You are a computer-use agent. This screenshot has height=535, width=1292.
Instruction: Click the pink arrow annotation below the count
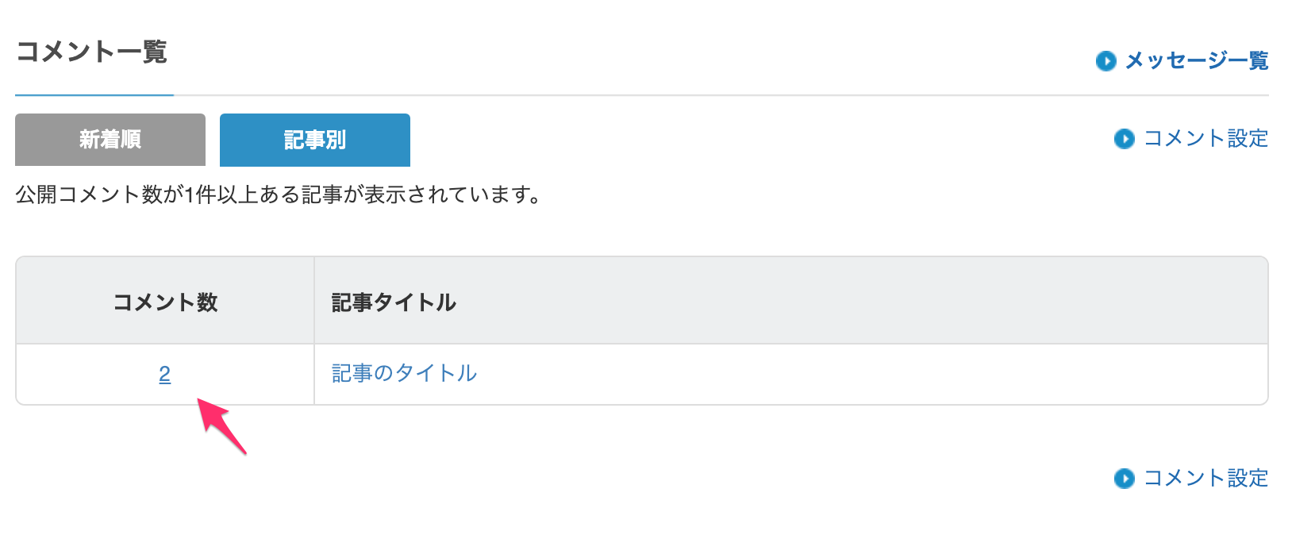[221, 426]
